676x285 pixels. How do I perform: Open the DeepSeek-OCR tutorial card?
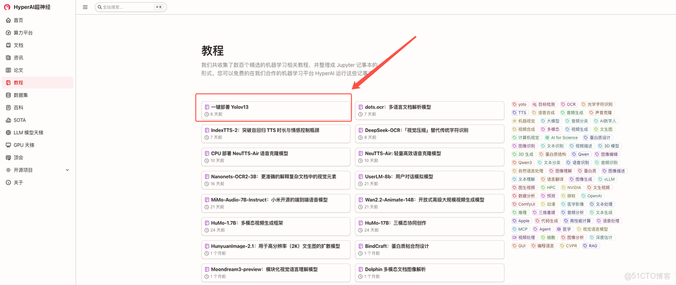(429, 134)
